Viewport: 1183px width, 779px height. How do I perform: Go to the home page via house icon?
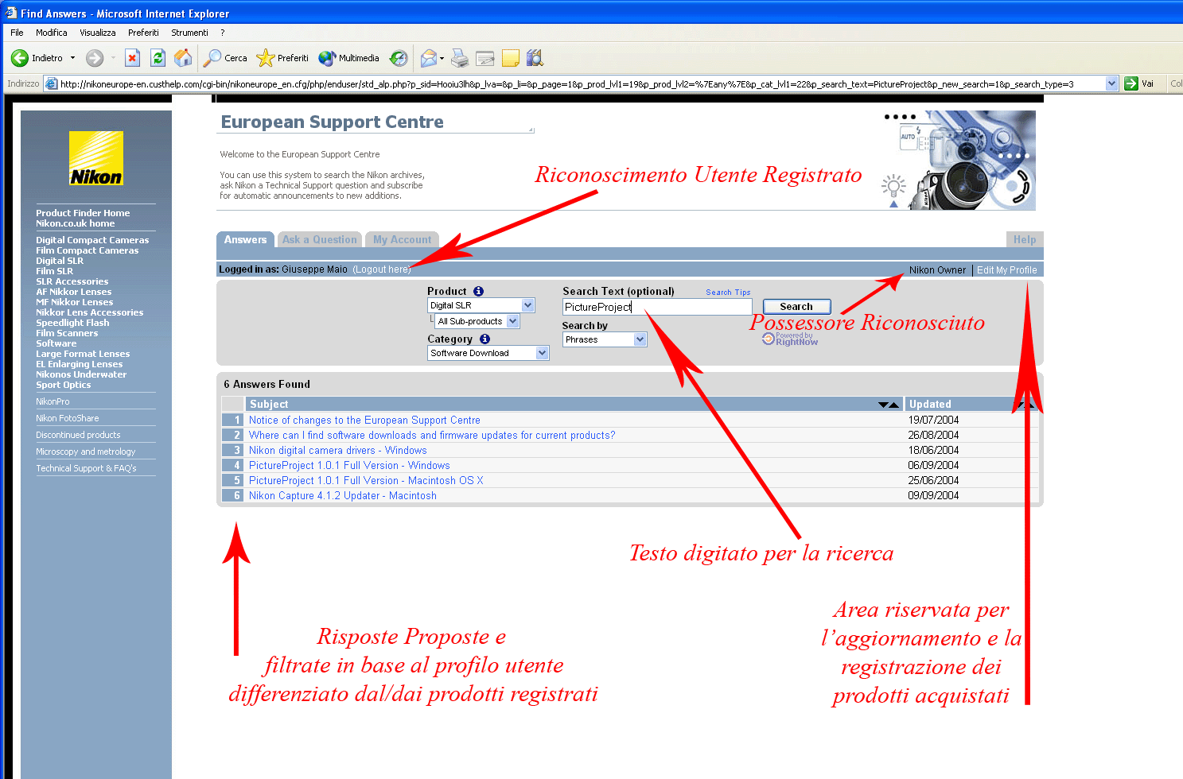point(183,58)
